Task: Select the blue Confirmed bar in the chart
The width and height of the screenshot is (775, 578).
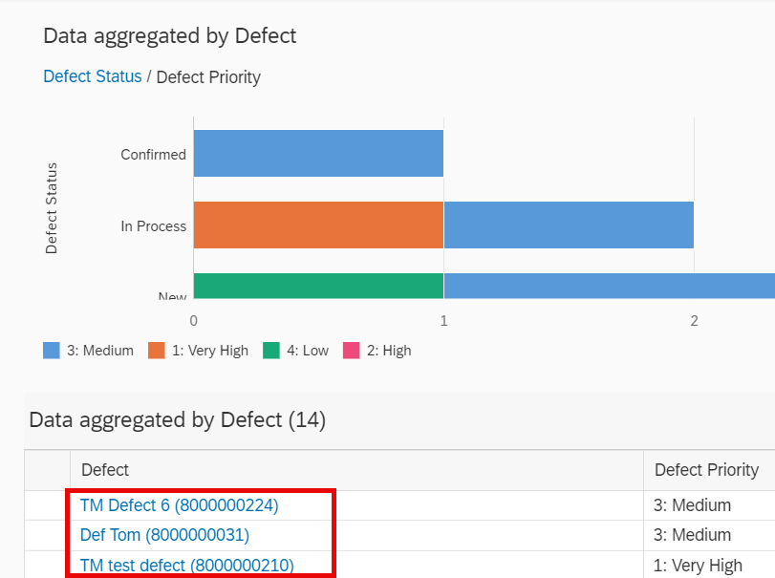Action: pyautogui.click(x=318, y=154)
